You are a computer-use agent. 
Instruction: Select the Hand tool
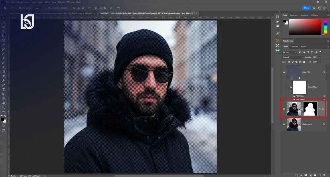(3, 103)
